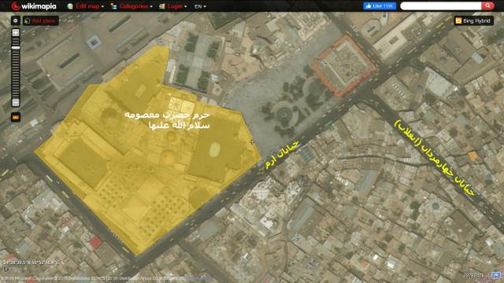This screenshot has width=504, height=283.
Task: Click the Login door icon
Action: click(162, 6)
